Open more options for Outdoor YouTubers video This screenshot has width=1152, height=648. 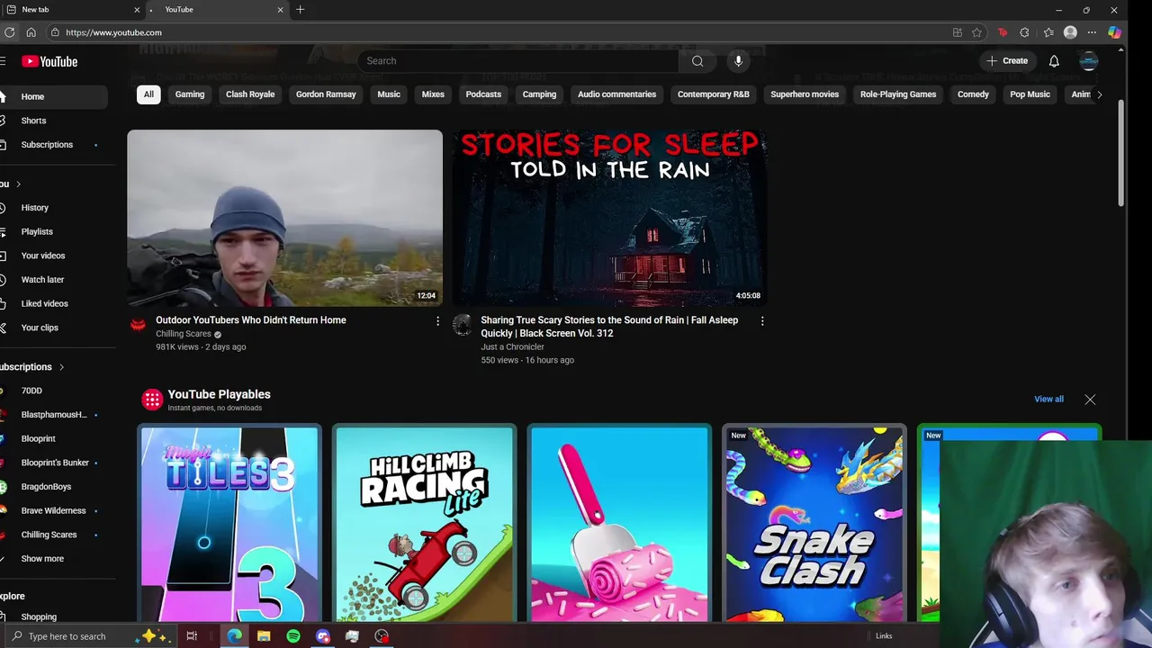click(437, 321)
